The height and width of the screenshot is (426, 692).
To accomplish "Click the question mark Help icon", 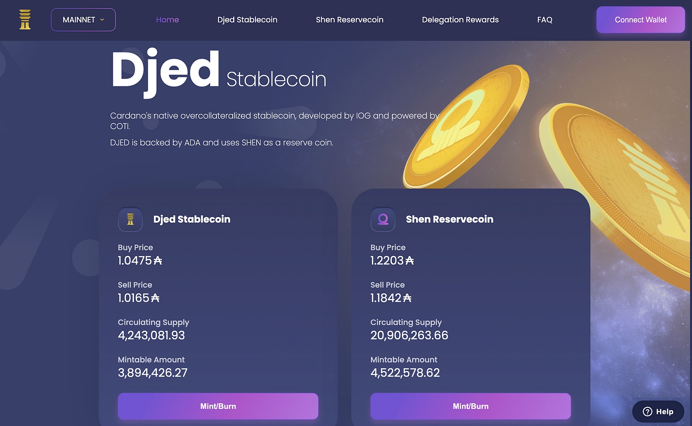I will (x=648, y=412).
